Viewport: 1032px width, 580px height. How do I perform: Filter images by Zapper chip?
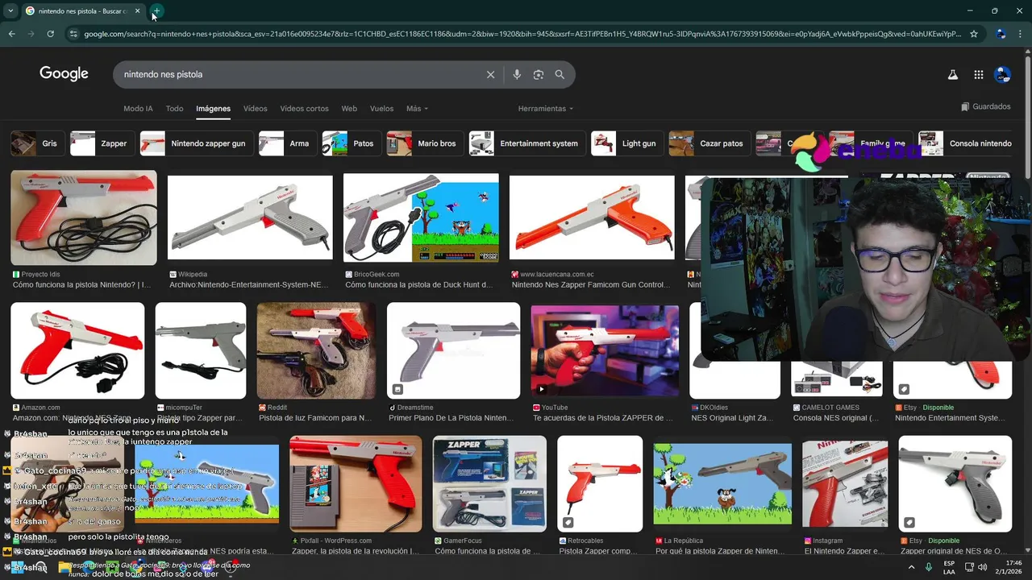101,143
